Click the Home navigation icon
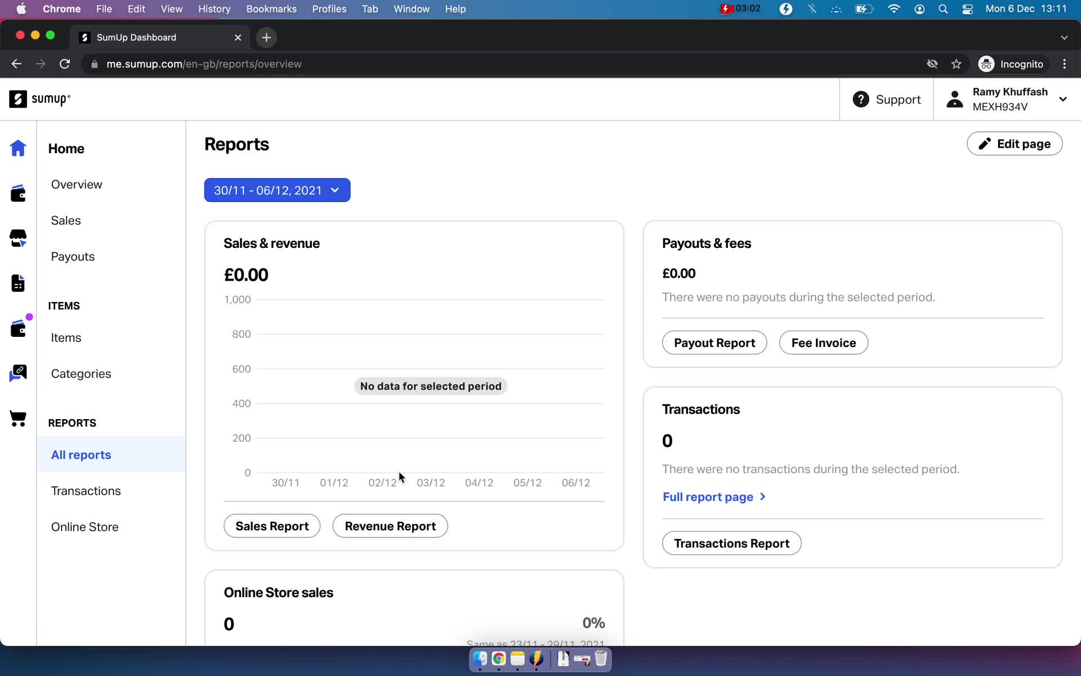This screenshot has height=676, width=1081. tap(18, 147)
